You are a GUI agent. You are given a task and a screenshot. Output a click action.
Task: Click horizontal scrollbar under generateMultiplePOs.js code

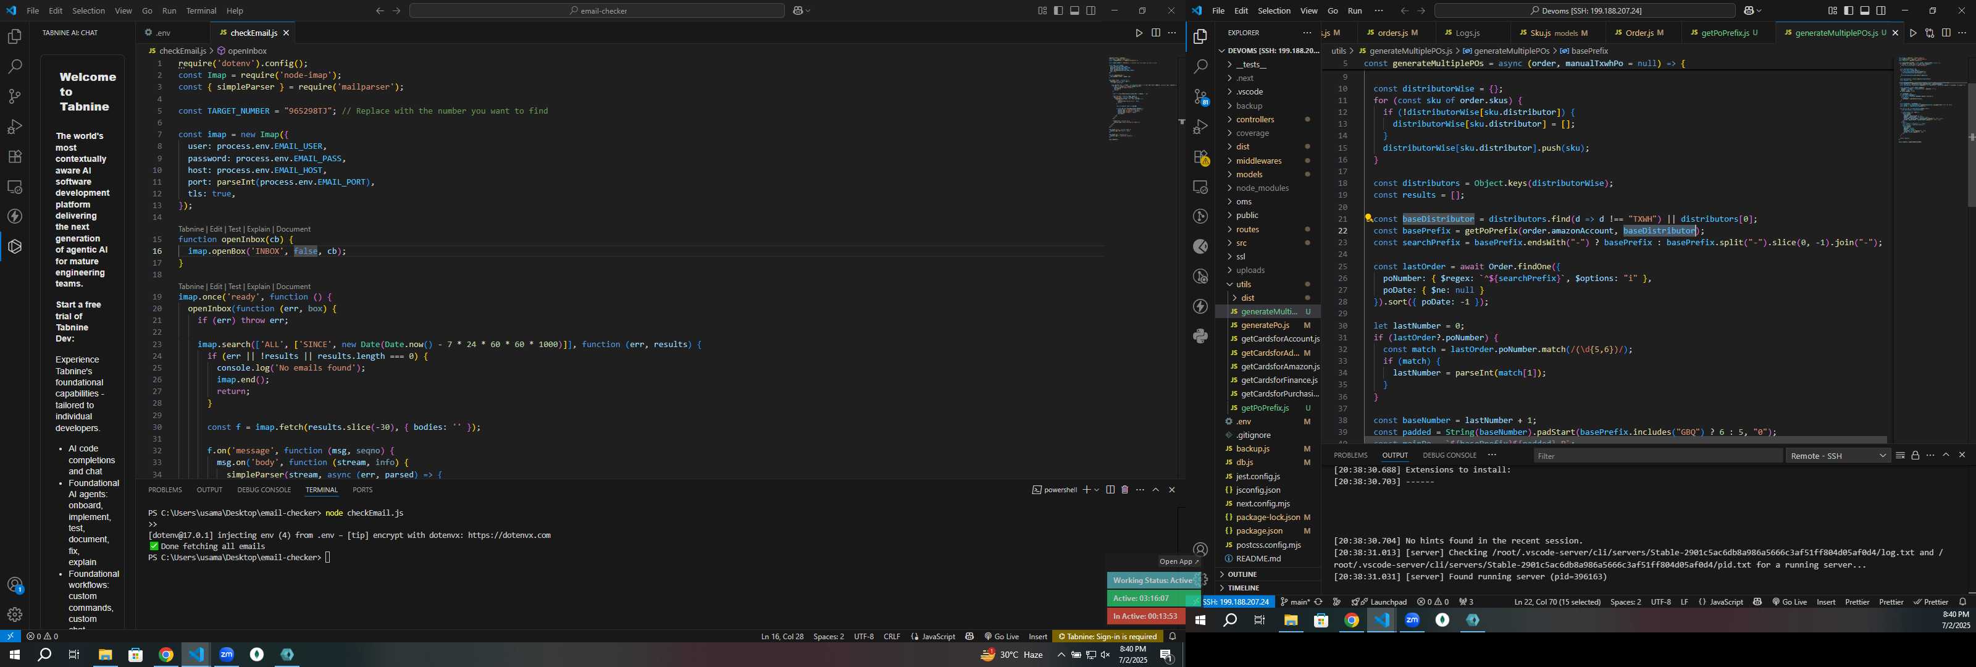click(x=1624, y=440)
